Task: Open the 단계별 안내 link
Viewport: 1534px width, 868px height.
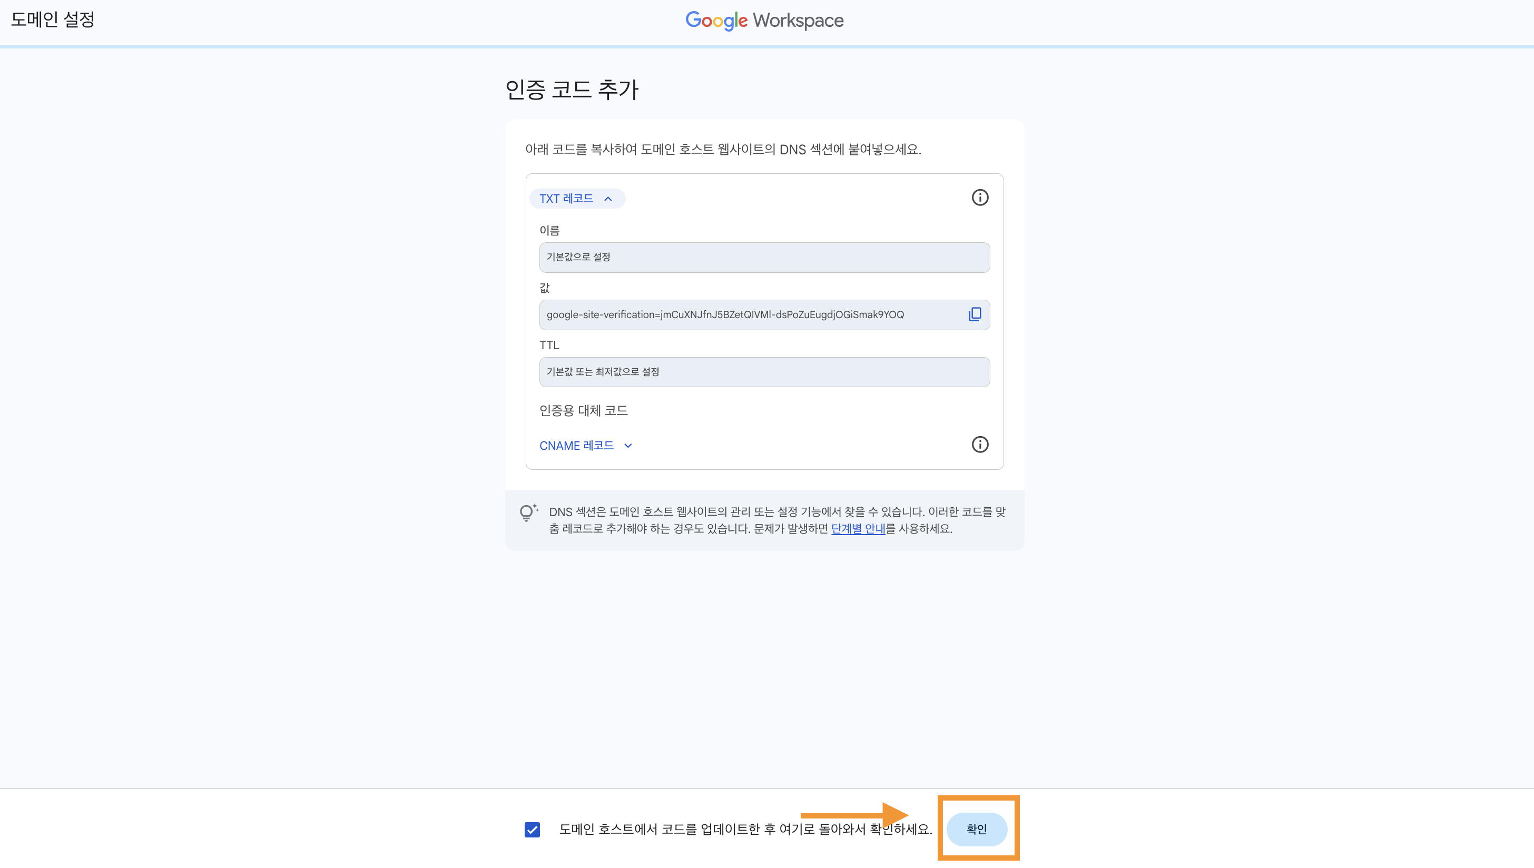Action: 858,528
